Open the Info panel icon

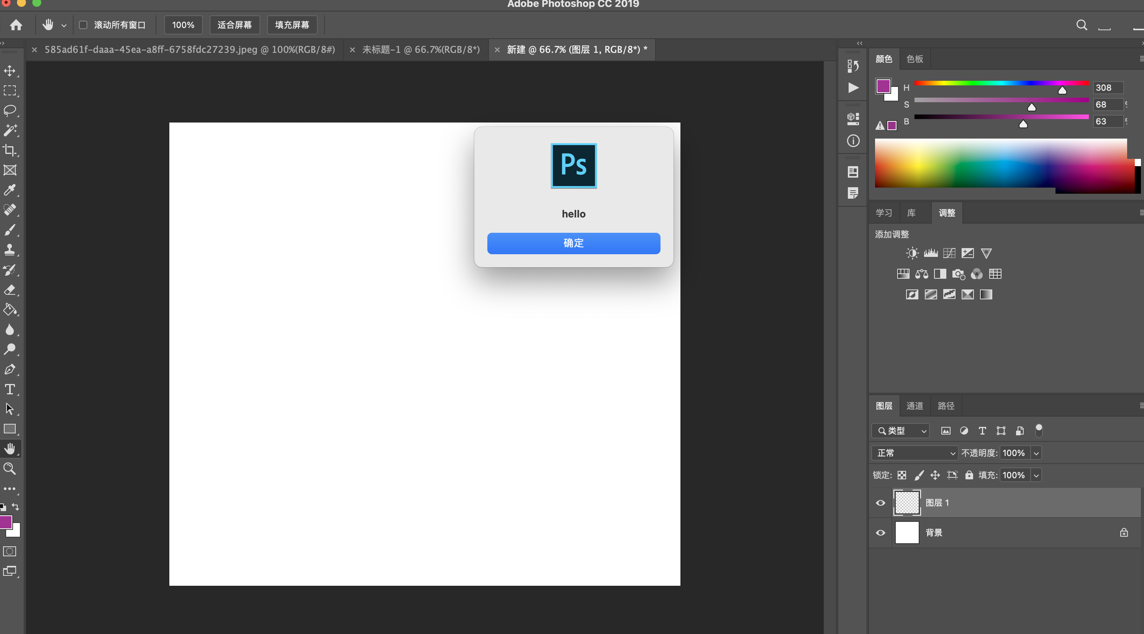[853, 141]
